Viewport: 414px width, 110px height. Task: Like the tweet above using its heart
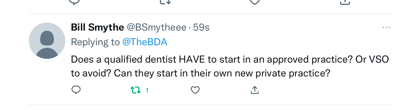(x=254, y=2)
